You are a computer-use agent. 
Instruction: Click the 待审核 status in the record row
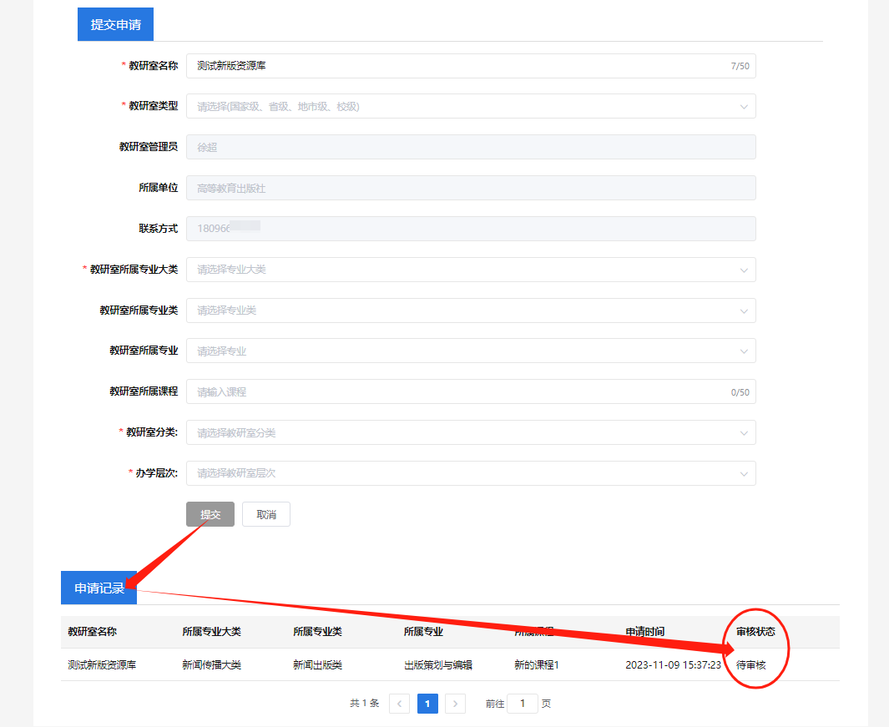[750, 665]
